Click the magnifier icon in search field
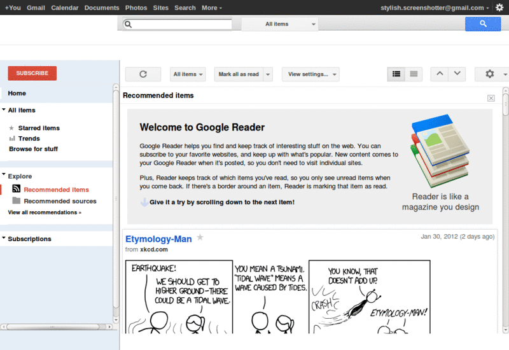This screenshot has width=509, height=350. click(x=129, y=24)
